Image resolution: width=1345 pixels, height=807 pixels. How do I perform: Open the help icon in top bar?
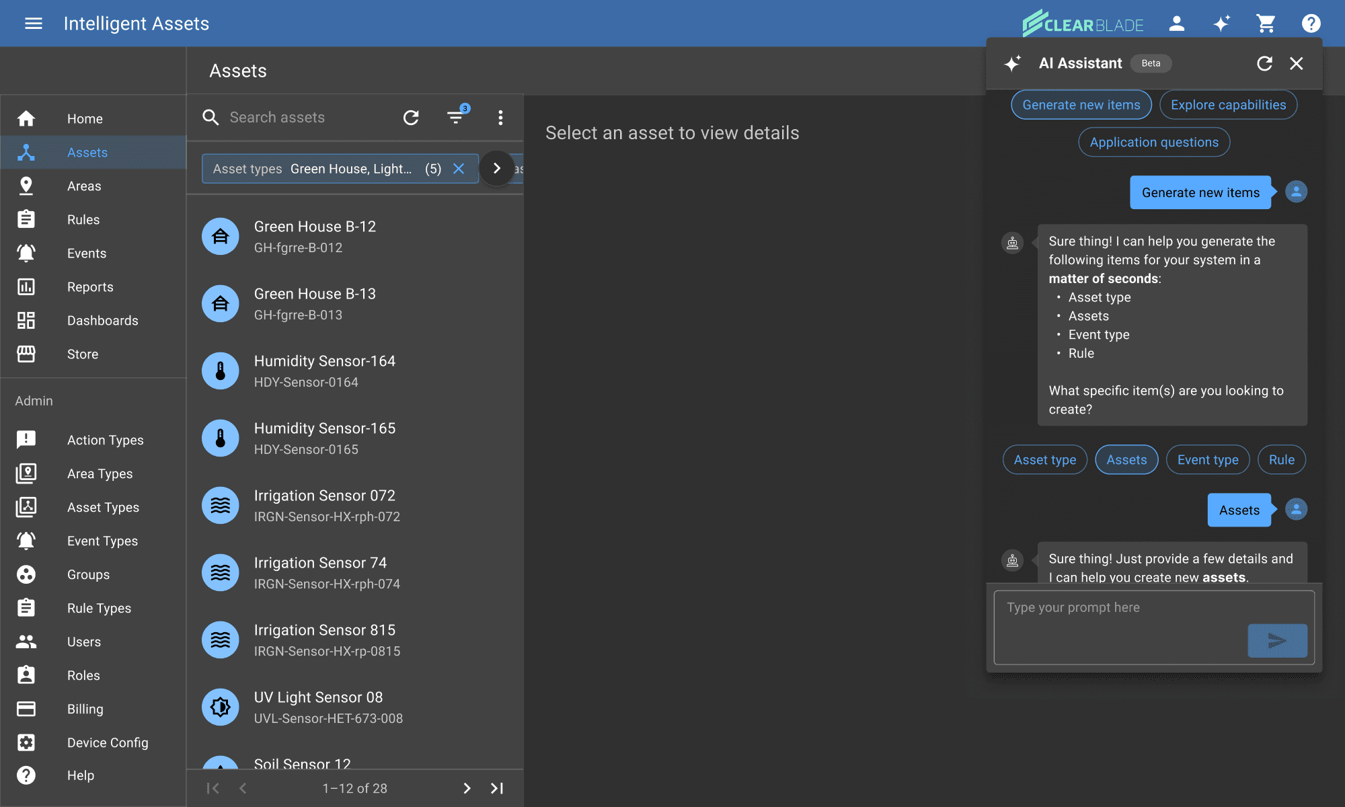pos(1311,24)
